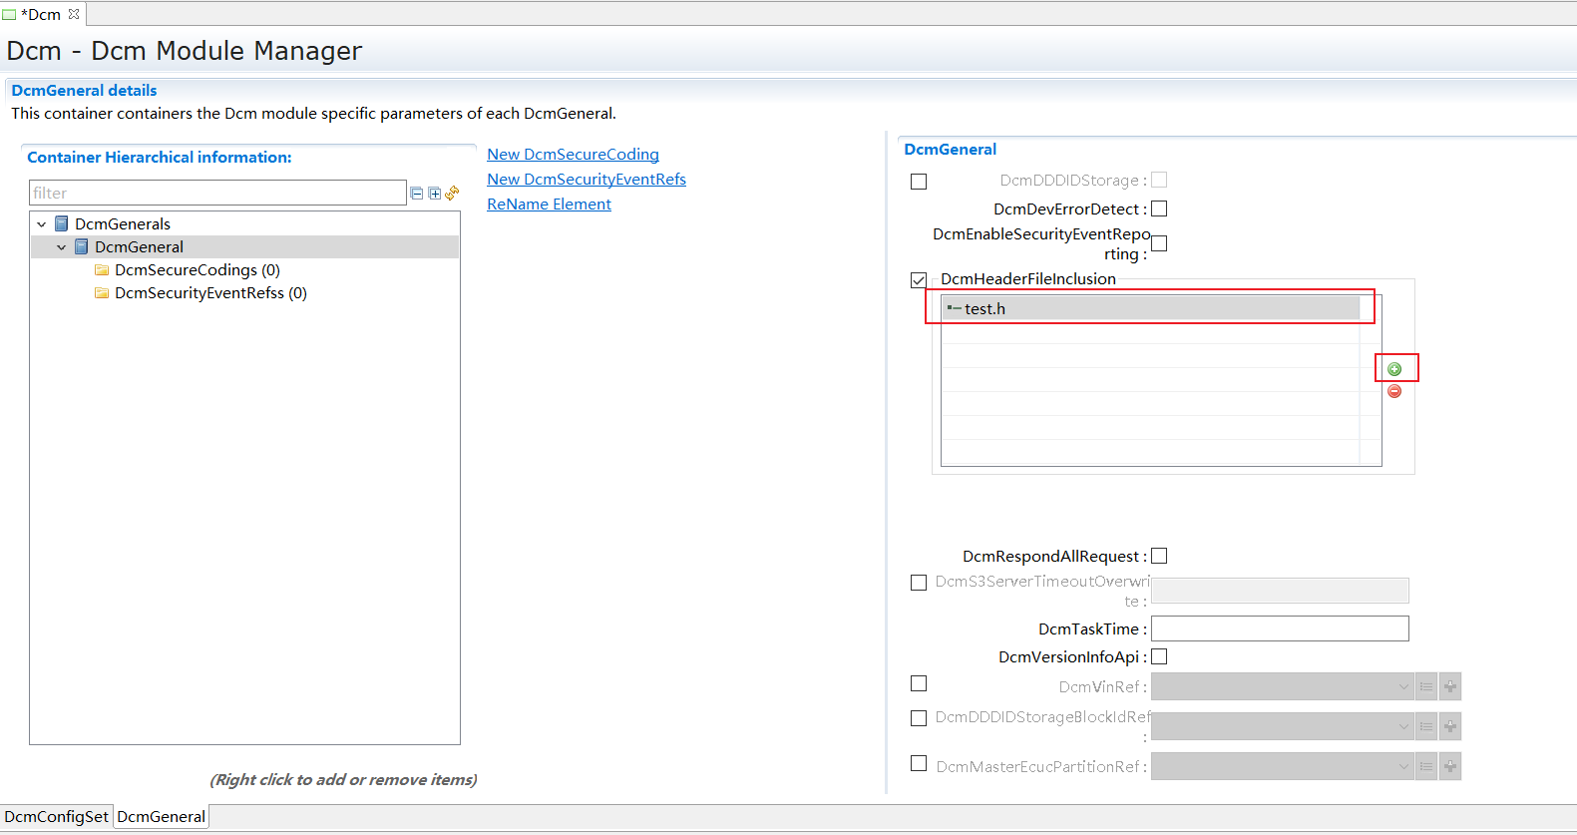Click the refresh tree icon beside filter

(452, 193)
